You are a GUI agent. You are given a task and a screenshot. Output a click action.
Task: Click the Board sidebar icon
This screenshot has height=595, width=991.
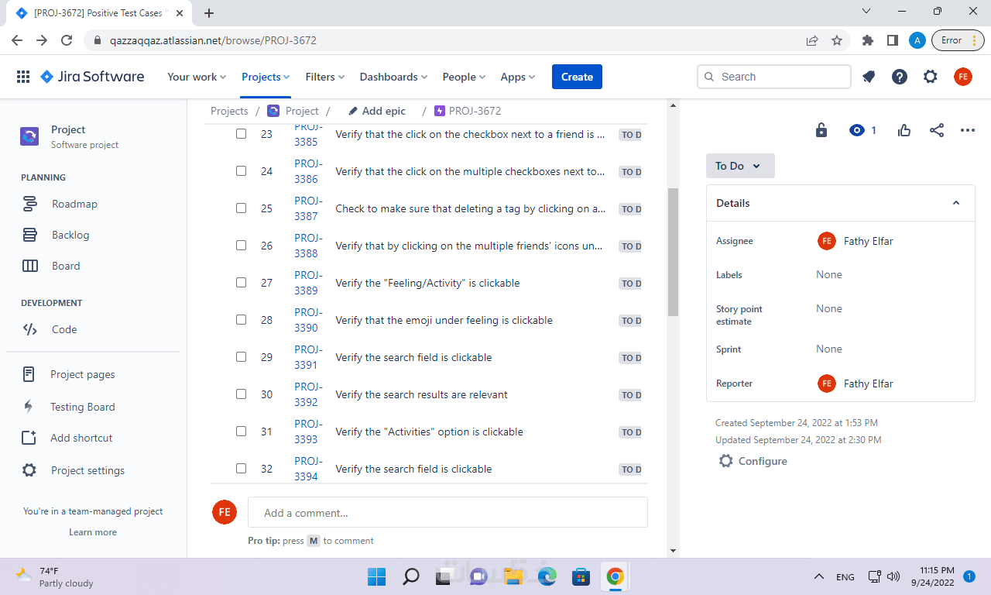(x=30, y=266)
